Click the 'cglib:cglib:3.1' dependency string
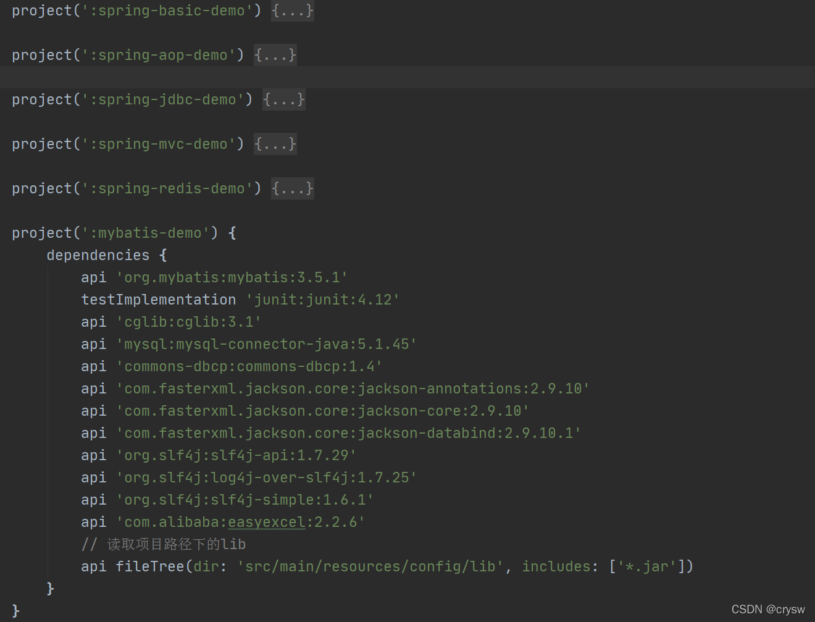The height and width of the screenshot is (622, 815). click(189, 322)
